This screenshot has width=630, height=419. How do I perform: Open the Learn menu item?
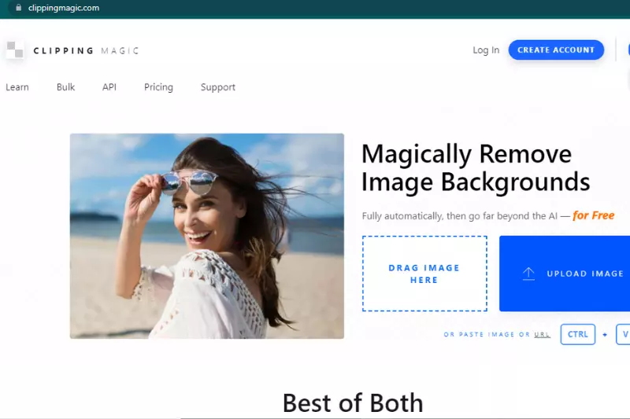pos(17,87)
